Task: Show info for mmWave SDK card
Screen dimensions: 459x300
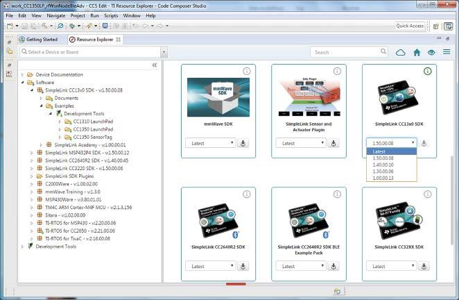Action: point(246,71)
